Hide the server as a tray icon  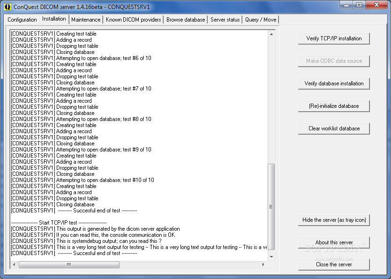(x=334, y=220)
